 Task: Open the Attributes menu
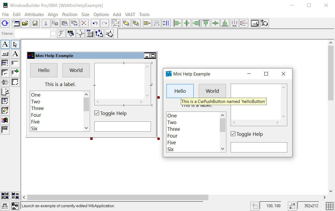click(x=34, y=15)
